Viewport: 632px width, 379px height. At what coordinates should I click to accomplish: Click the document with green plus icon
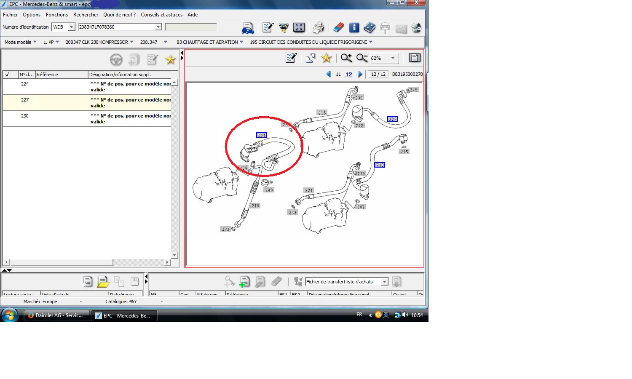[x=244, y=282]
